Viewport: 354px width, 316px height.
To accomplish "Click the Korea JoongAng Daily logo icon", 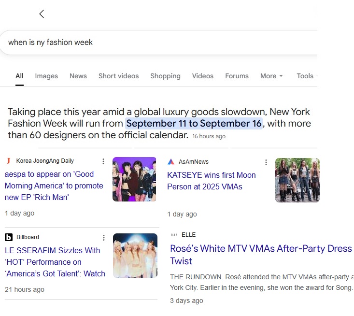I will point(9,161).
